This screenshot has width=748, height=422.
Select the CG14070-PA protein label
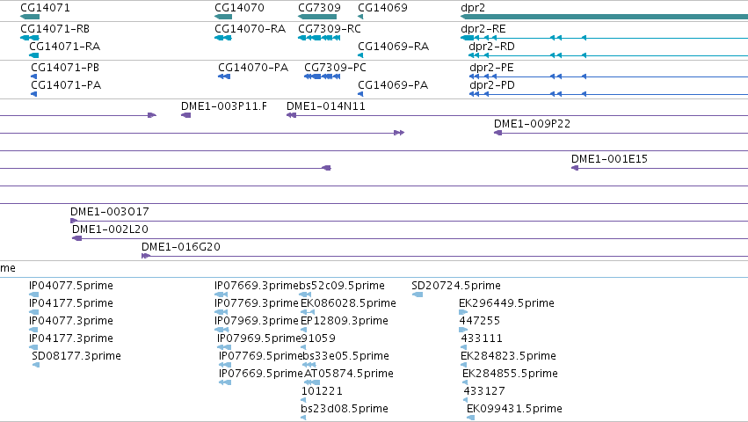(x=253, y=68)
